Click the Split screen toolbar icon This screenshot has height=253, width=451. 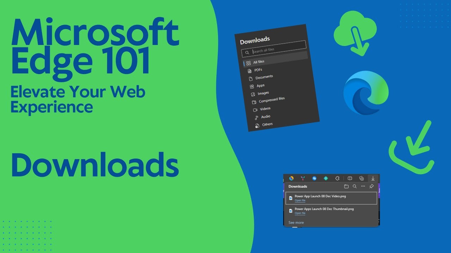(350, 179)
